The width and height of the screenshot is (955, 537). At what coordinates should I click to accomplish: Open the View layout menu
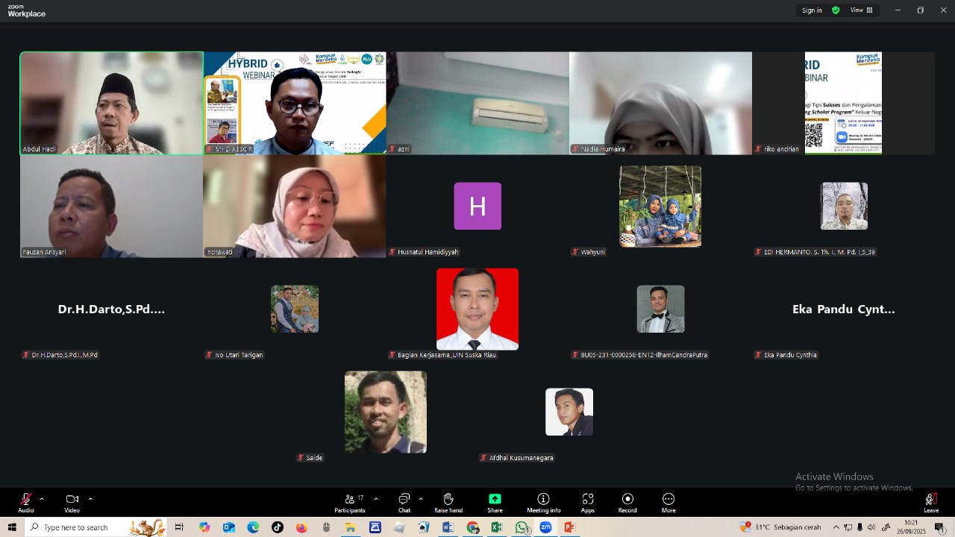point(862,10)
